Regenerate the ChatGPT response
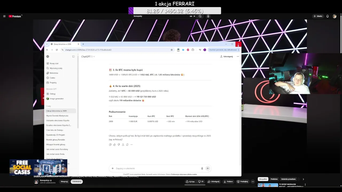 pos(127,145)
